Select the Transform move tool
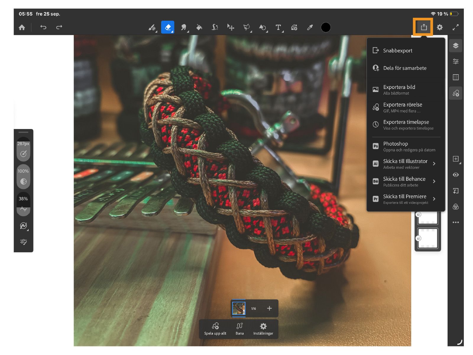473x355 pixels. pyautogui.click(x=231, y=28)
